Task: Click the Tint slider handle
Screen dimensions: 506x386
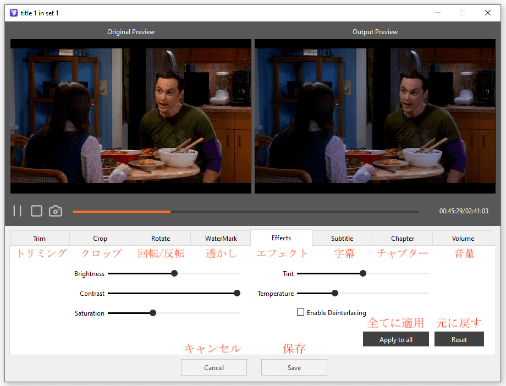Action: tap(363, 273)
